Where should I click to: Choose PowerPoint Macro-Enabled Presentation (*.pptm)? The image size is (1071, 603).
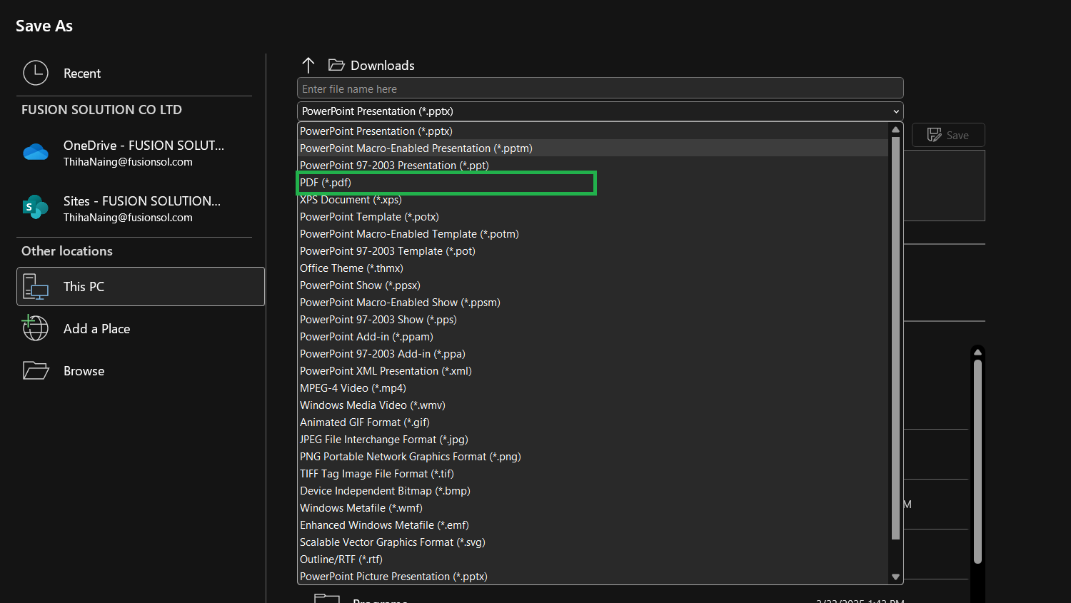[x=593, y=148]
